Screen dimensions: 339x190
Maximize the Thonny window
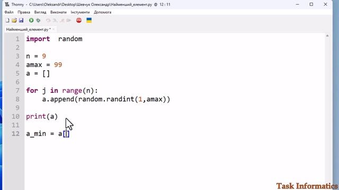pyautogui.click(x=311, y=4)
